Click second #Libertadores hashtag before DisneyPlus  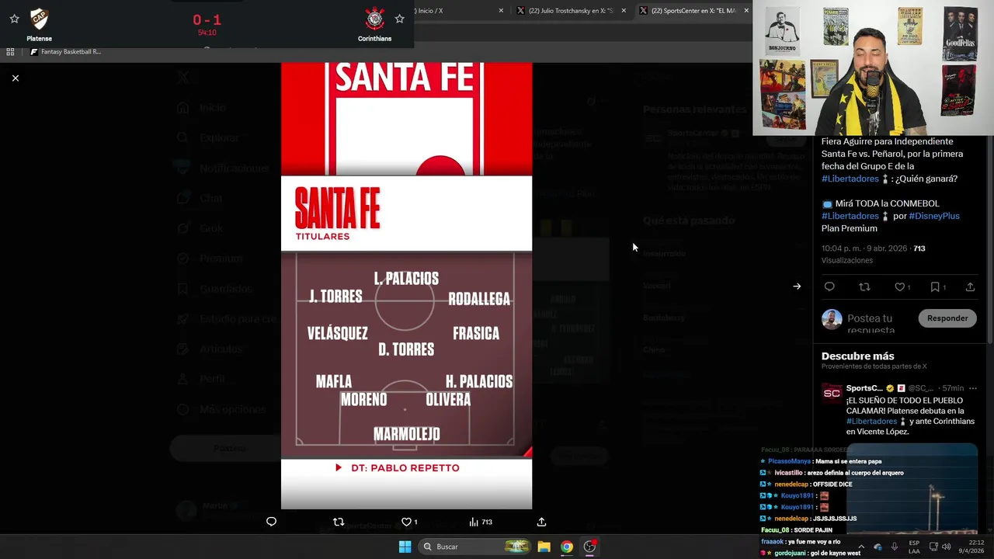(850, 216)
